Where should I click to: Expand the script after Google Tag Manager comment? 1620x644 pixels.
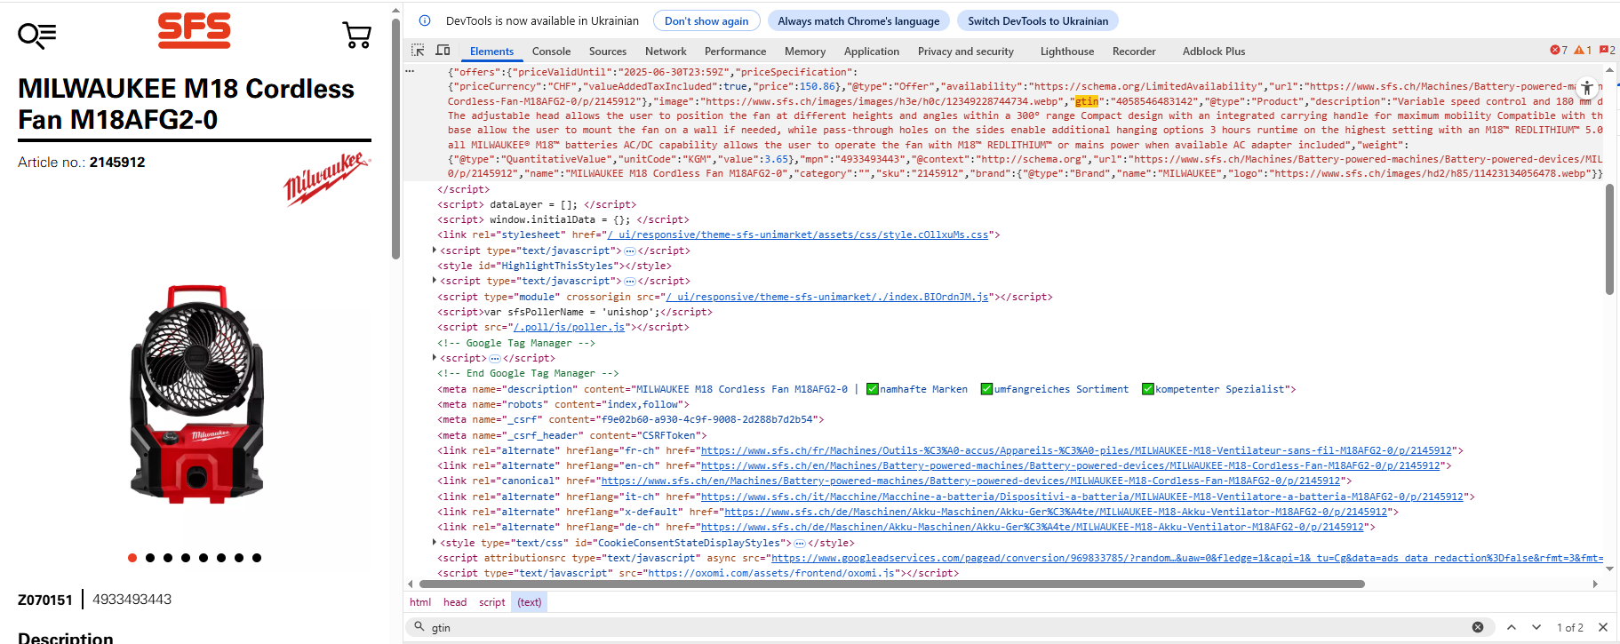pos(435,358)
